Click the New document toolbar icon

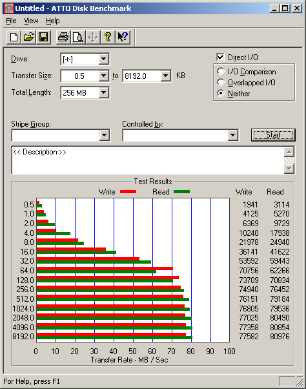tap(14, 37)
